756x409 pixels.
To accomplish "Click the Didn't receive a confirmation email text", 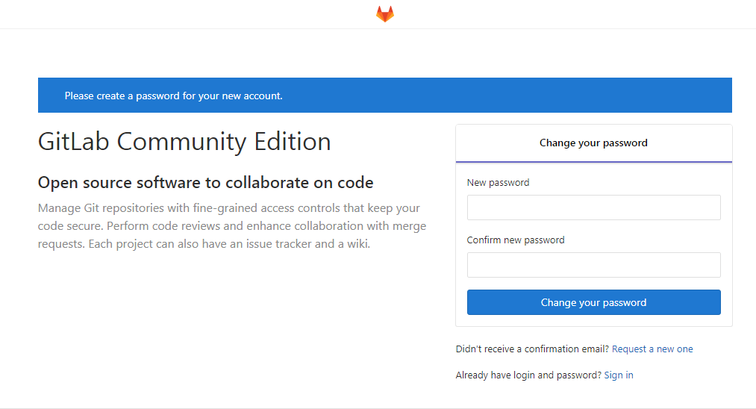I will 533,349.
